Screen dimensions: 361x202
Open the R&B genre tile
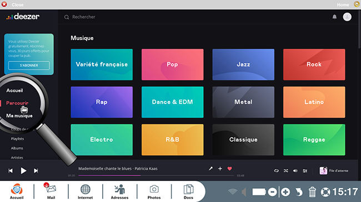pos(172,140)
